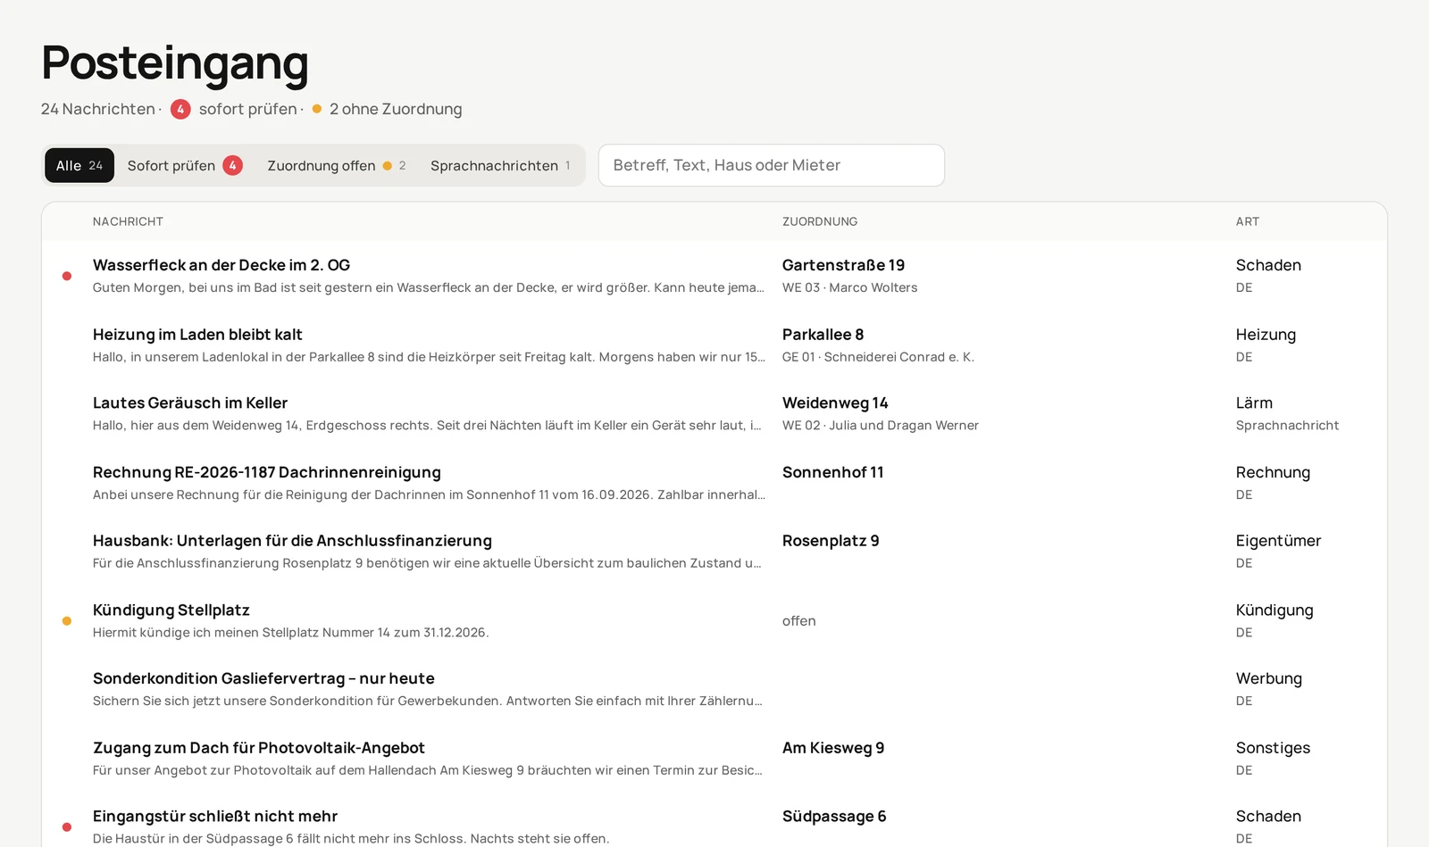Click 'offen' assignment of Kündigung Stellplatz
Screen dimensions: 1429x847
pyautogui.click(x=798, y=621)
